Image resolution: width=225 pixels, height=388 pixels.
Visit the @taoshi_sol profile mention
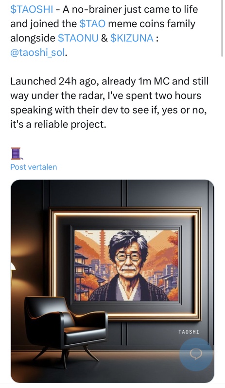(x=38, y=52)
